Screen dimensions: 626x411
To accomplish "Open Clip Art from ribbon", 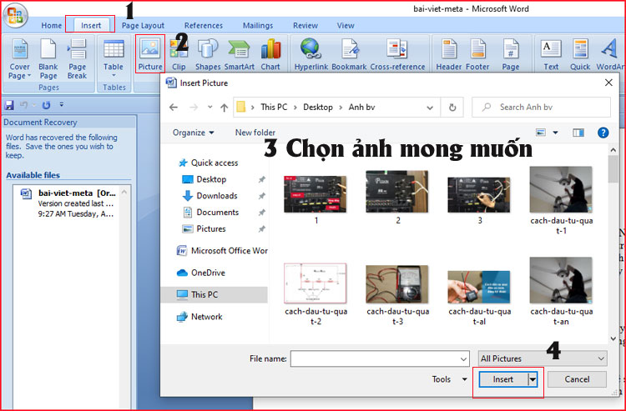I will (x=179, y=54).
